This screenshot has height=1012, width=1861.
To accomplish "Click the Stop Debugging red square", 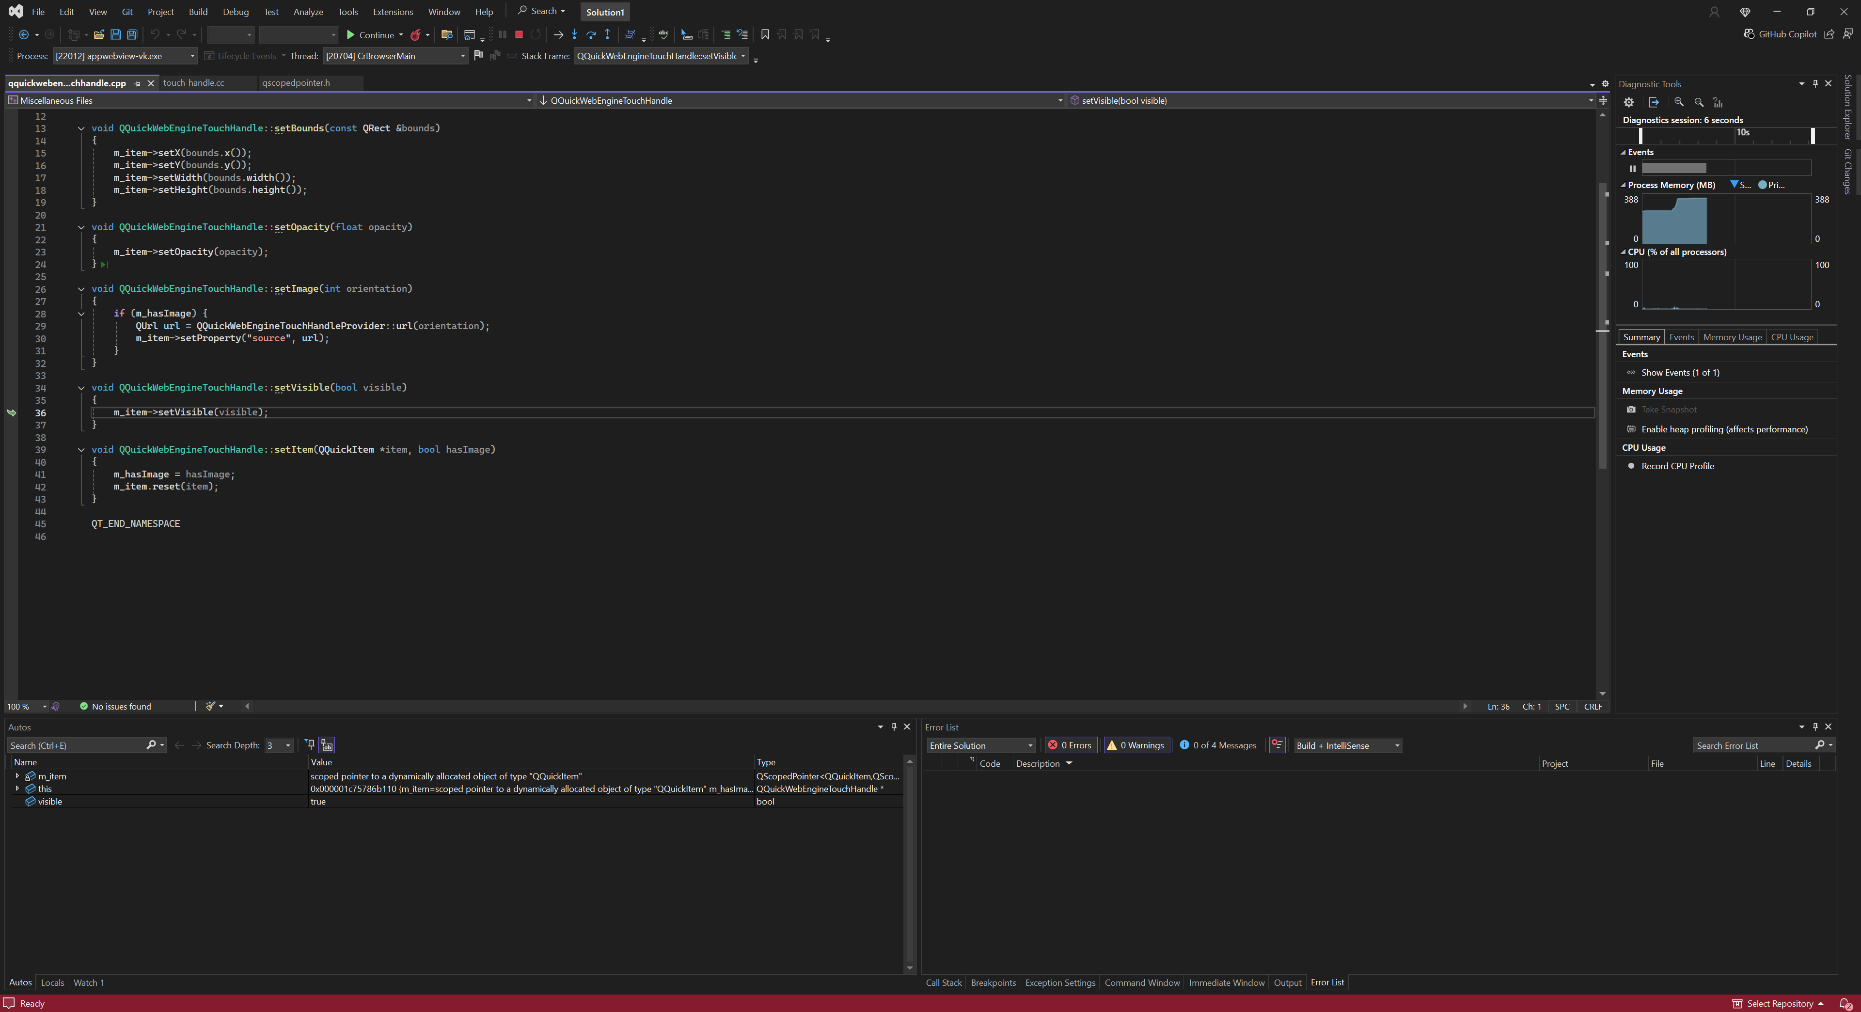I will pyautogui.click(x=519, y=35).
